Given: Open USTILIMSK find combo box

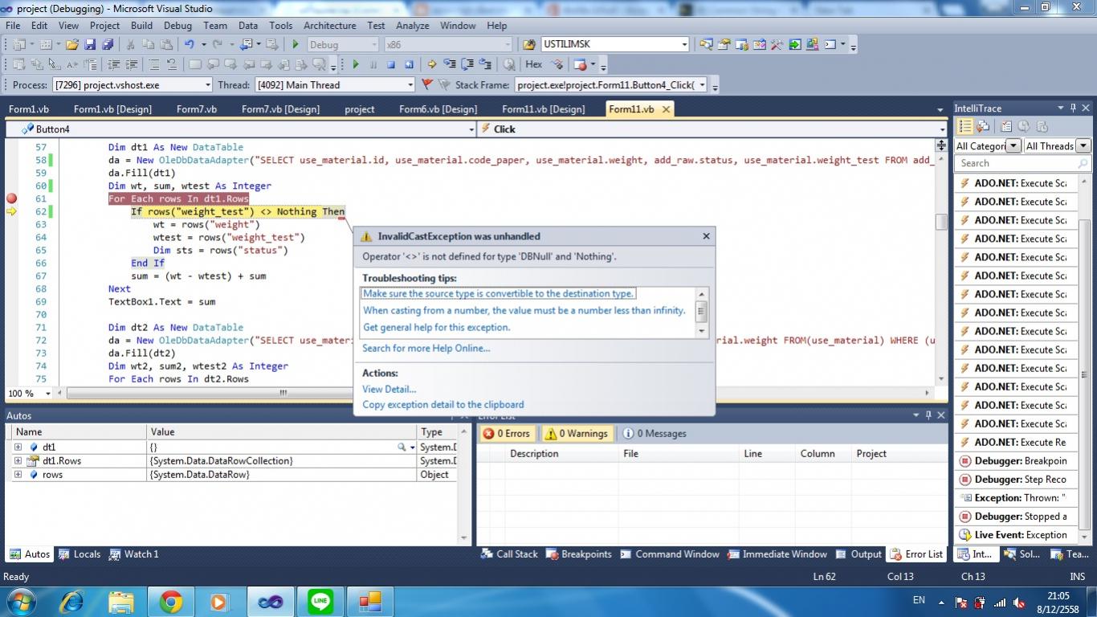Looking at the screenshot, I should [x=615, y=44].
